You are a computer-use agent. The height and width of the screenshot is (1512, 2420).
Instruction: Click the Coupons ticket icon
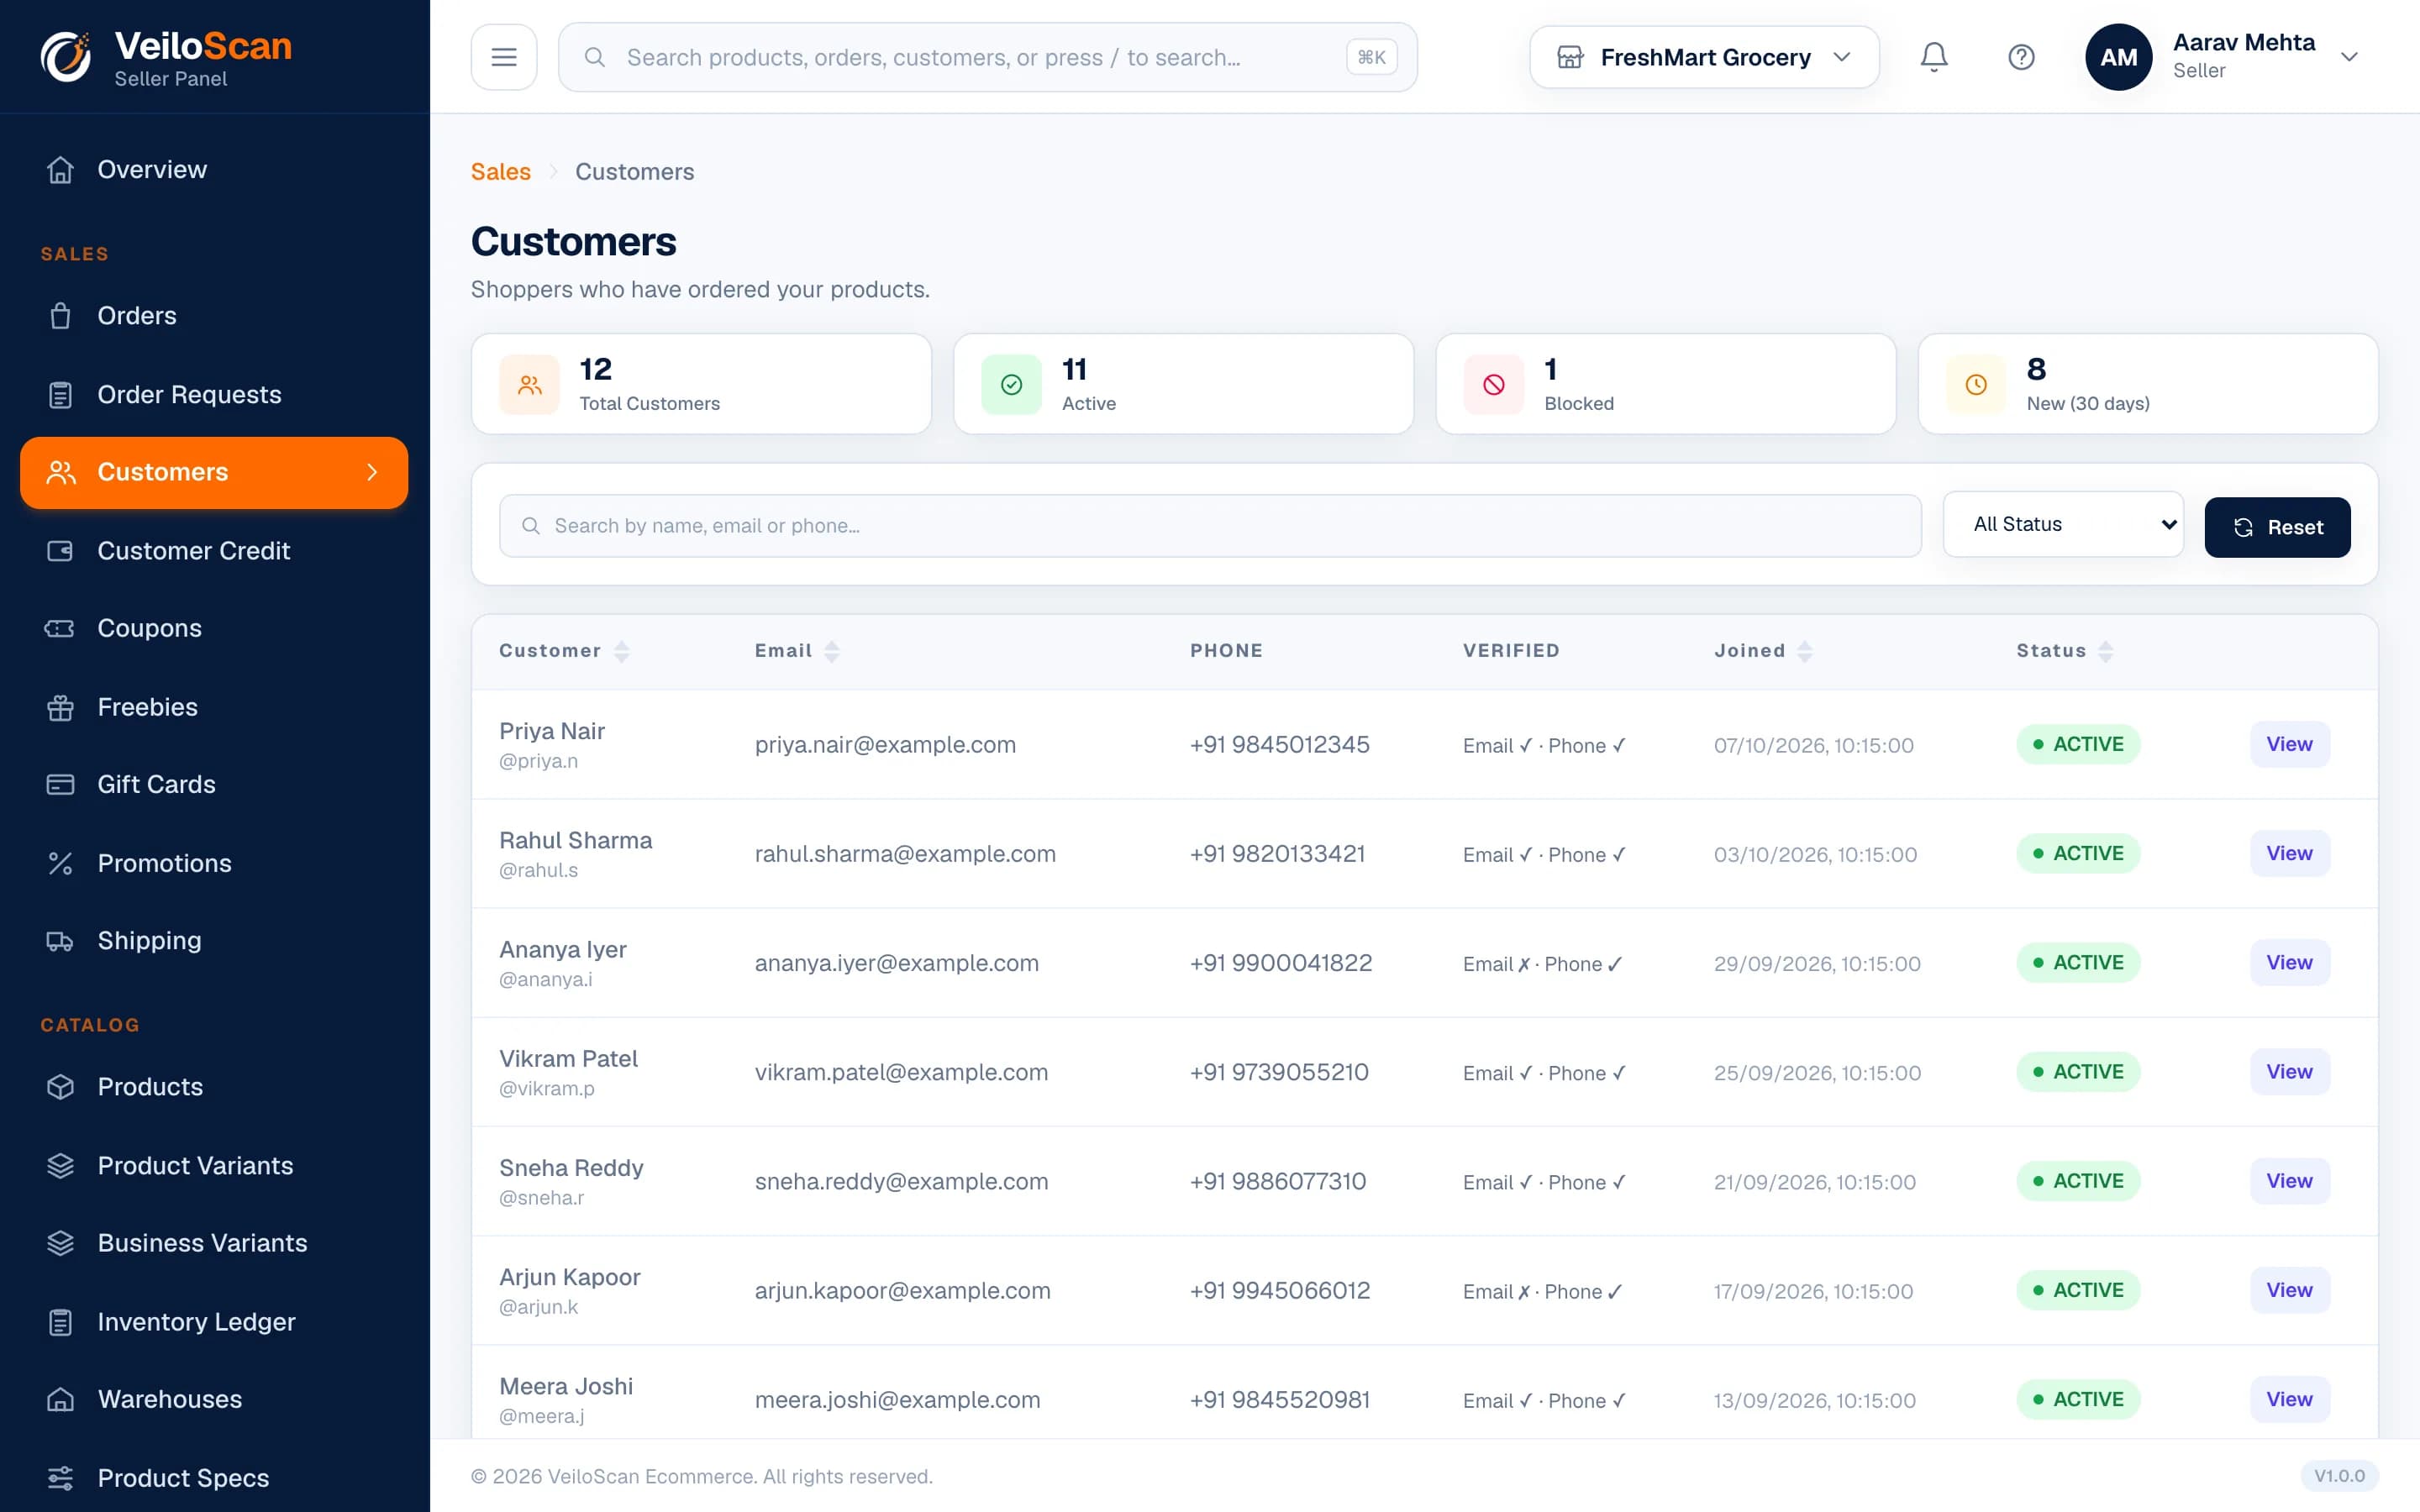pyautogui.click(x=60, y=628)
